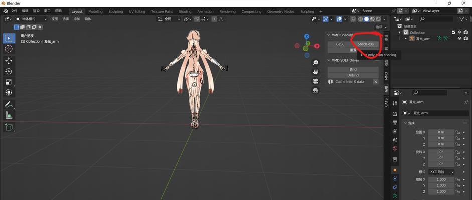Collapse the MMD SDEF Driver panel
Image resolution: width=472 pixels, height=200 pixels.
(329, 60)
